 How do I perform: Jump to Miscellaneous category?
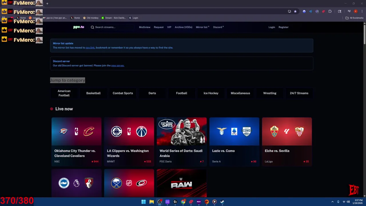[240, 93]
